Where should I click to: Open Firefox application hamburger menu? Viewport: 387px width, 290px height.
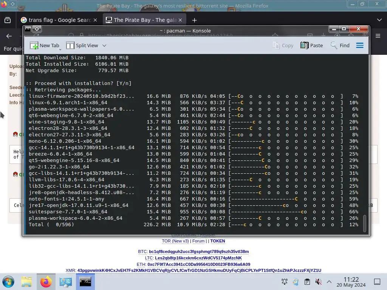pos(378,36)
